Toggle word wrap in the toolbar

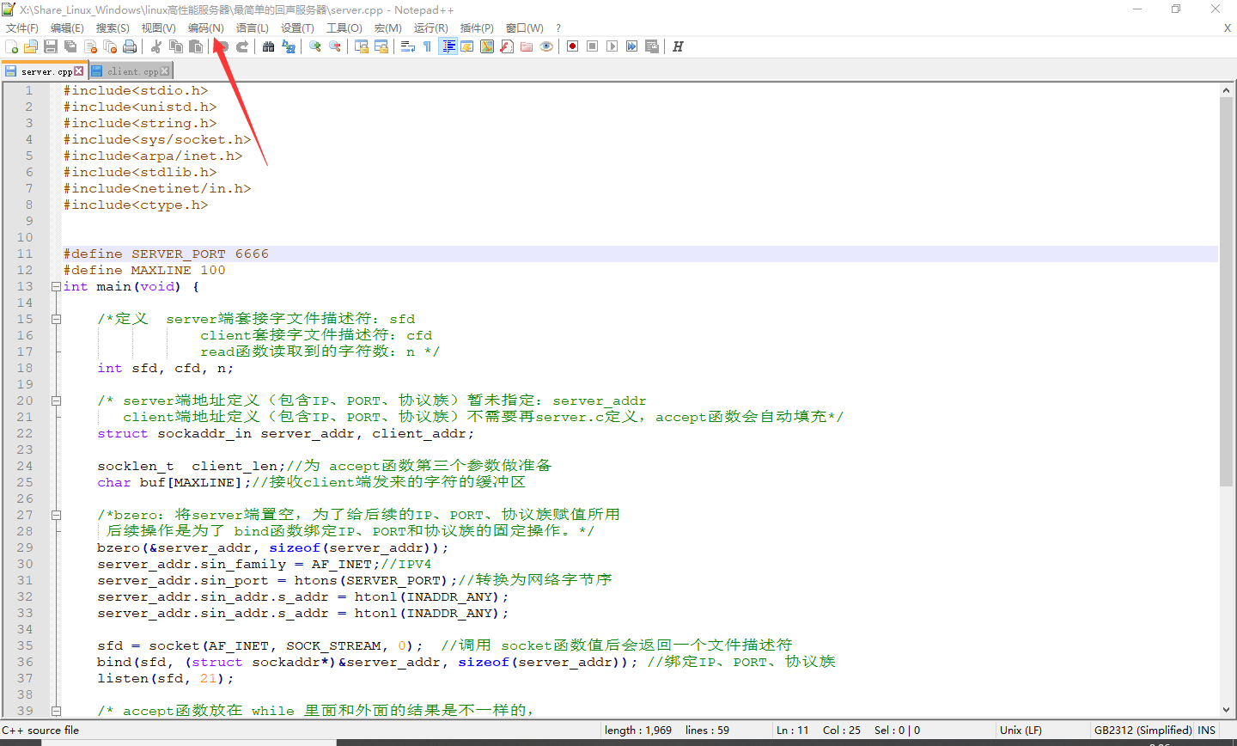pyautogui.click(x=407, y=47)
